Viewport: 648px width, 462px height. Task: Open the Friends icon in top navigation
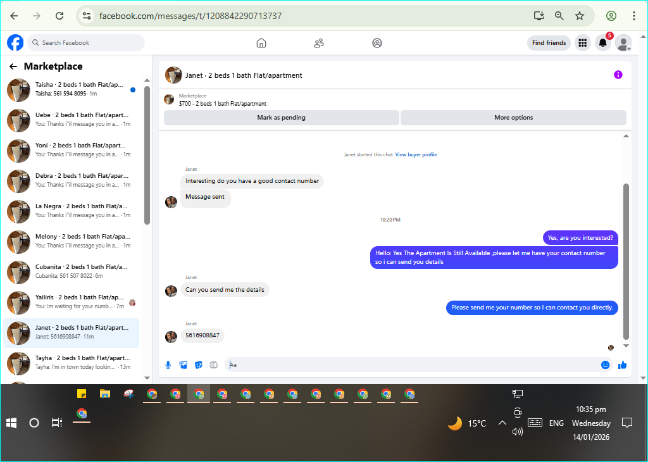tap(319, 43)
